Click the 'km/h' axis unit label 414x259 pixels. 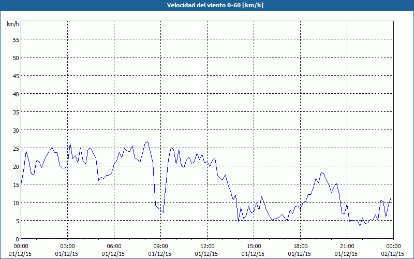point(12,24)
